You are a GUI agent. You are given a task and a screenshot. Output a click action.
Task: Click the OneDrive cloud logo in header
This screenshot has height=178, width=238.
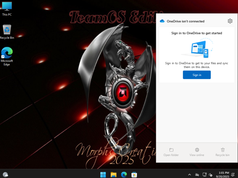tap(162, 21)
